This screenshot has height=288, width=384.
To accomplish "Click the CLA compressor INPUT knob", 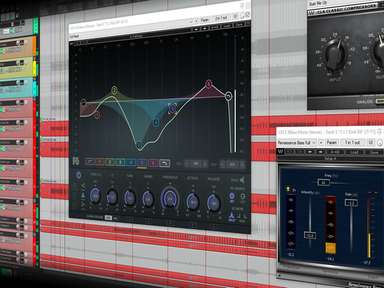I will pos(335,53).
